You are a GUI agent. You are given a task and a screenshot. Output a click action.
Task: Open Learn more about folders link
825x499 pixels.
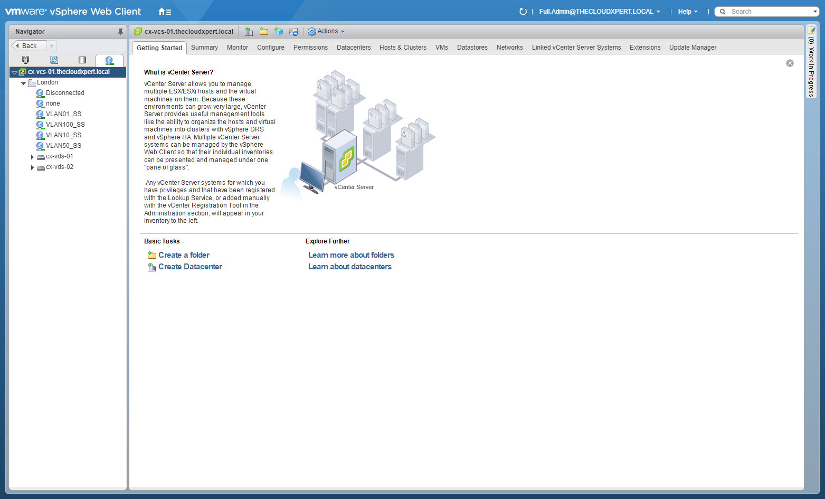pos(351,255)
